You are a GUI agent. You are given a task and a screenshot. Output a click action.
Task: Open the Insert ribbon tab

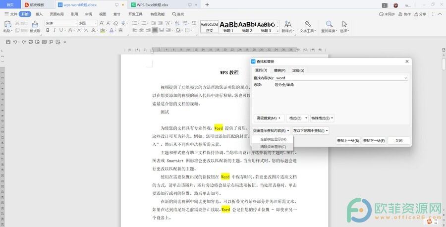click(39, 14)
